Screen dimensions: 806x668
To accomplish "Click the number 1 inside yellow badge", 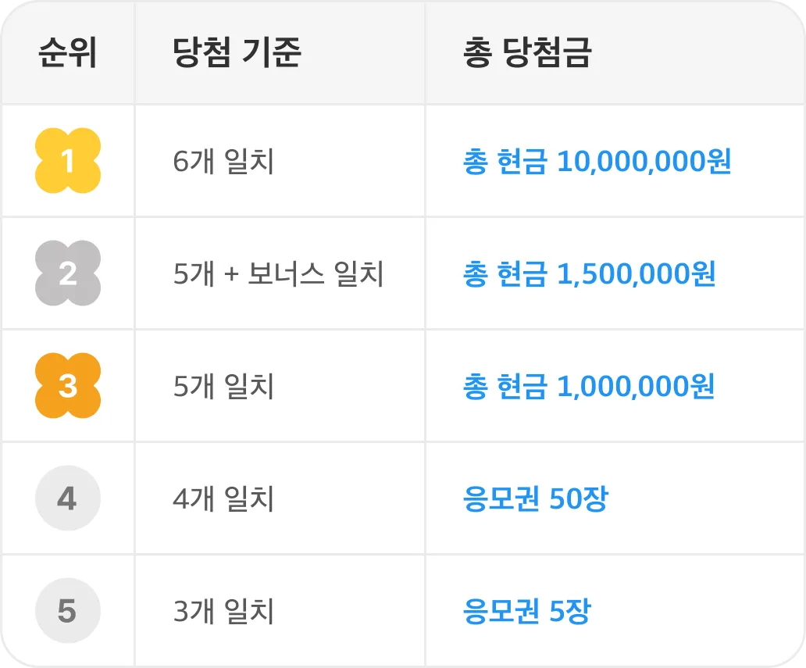I will click(67, 161).
